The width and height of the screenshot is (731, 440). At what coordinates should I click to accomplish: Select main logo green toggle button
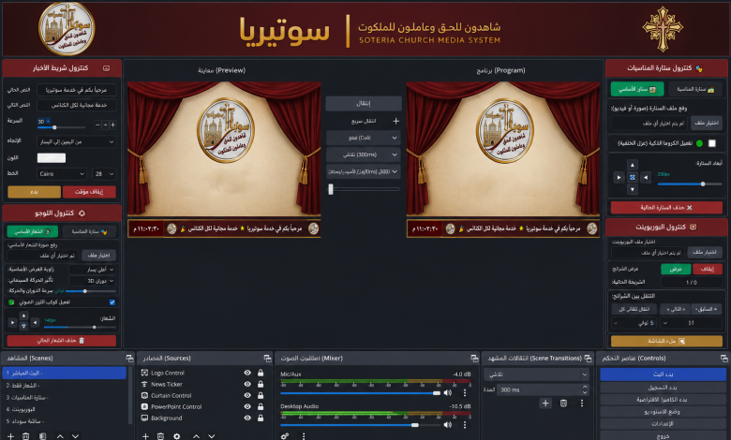pyautogui.click(x=32, y=231)
